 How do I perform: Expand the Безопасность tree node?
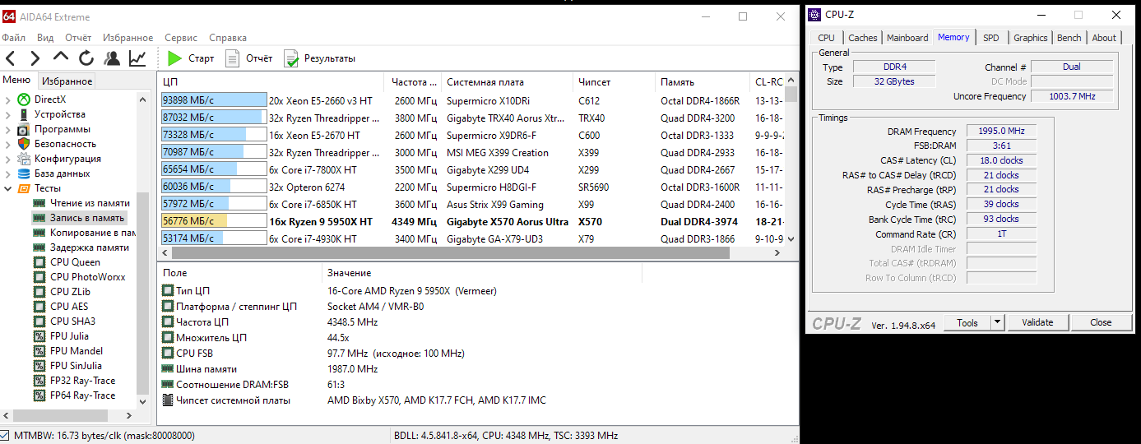click(x=7, y=144)
